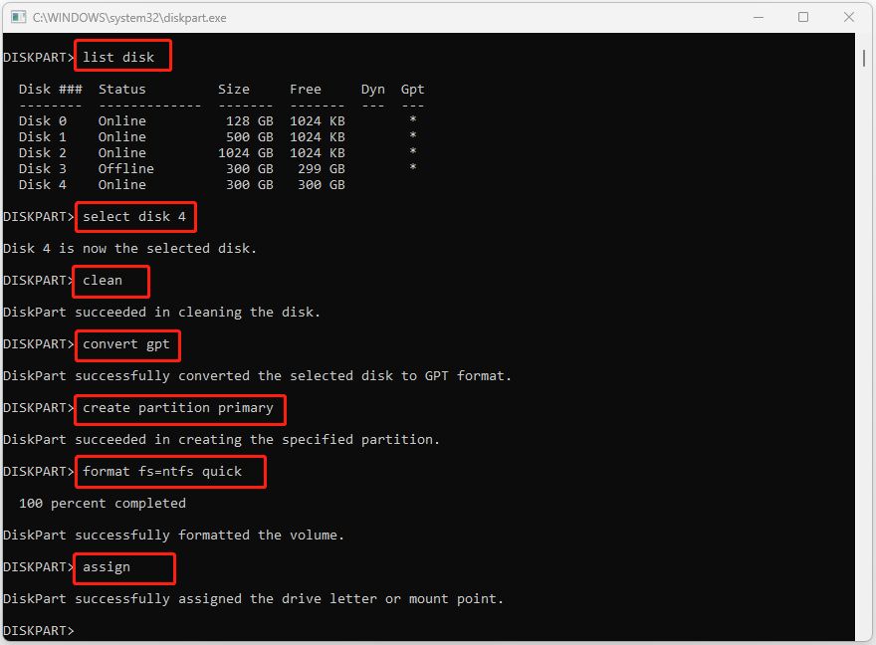Minimize the diskpart window
This screenshot has height=645, width=876.
pyautogui.click(x=759, y=17)
